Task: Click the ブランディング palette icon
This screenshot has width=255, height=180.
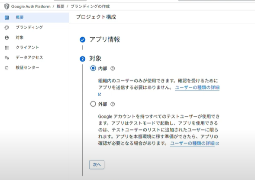Action: tap(6, 27)
